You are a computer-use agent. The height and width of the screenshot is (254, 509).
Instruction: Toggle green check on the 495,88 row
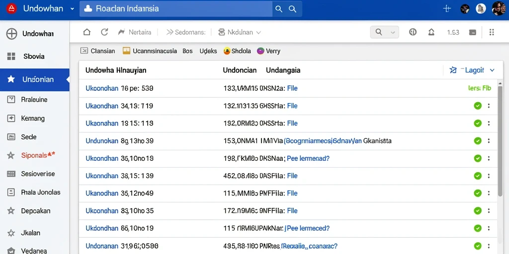(x=478, y=246)
